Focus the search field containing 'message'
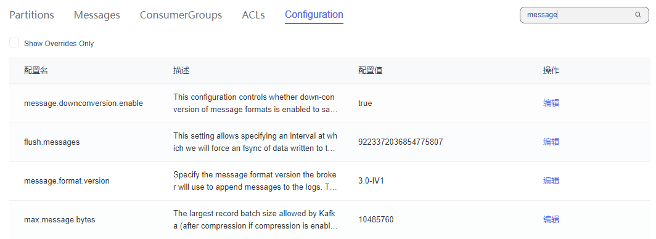 [x=584, y=15]
